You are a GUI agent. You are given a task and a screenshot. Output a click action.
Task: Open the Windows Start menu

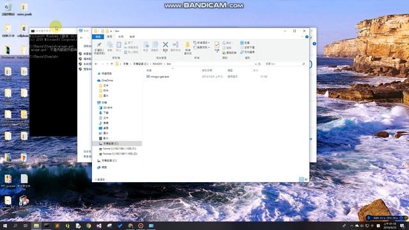click(5, 226)
